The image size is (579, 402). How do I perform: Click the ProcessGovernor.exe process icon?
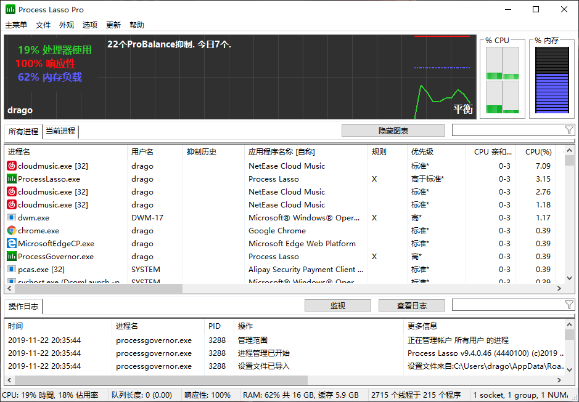[12, 256]
